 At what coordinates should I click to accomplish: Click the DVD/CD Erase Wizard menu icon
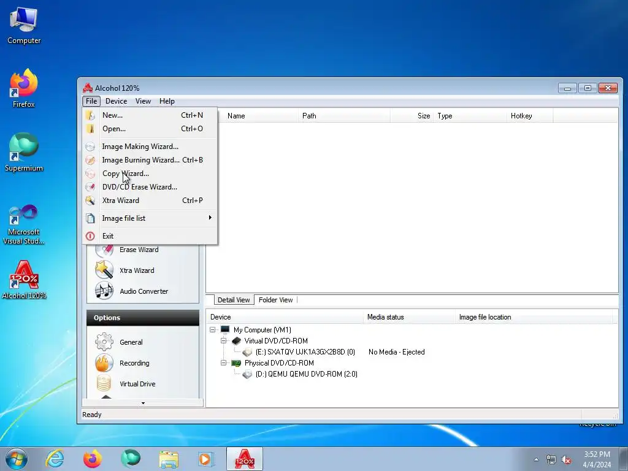click(x=90, y=187)
